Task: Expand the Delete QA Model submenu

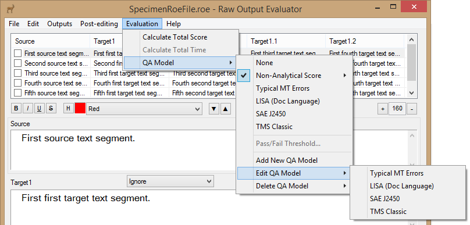Action: click(x=294, y=186)
